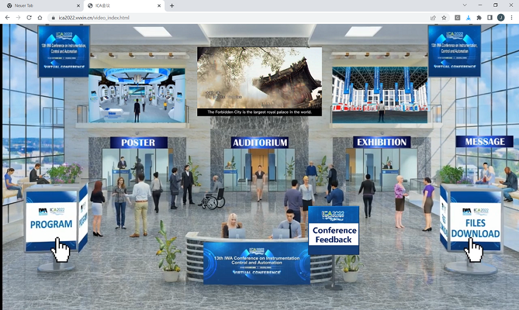Open a new browser tab
This screenshot has width=519, height=310.
(x=172, y=5)
